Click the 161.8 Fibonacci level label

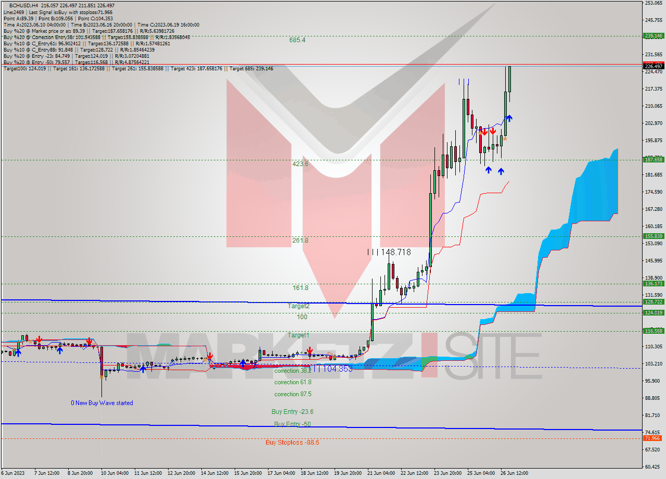click(x=300, y=287)
